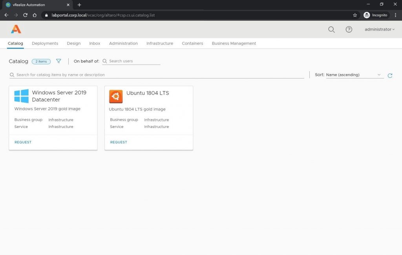Expand the administrator user menu
Viewport: 402px width, 255px height.
tap(380, 29)
